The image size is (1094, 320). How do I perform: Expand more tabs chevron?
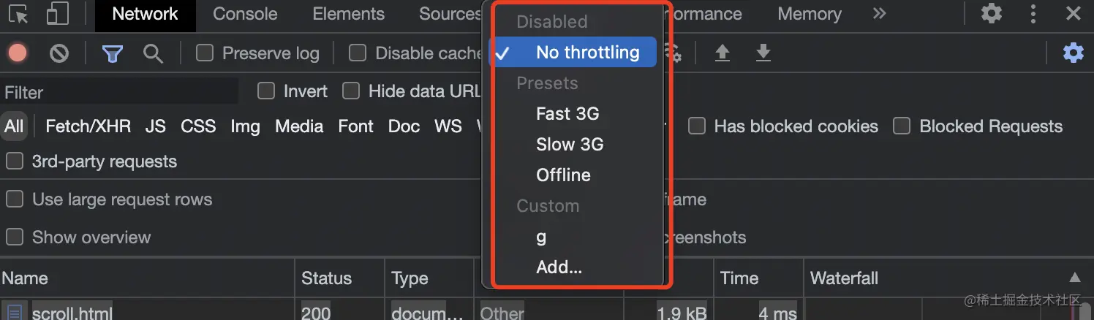(x=879, y=14)
